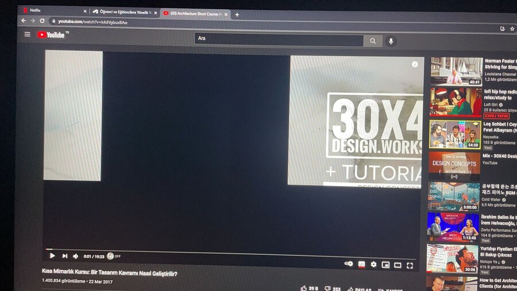Play the video
The height and width of the screenshot is (291, 517).
click(x=52, y=256)
